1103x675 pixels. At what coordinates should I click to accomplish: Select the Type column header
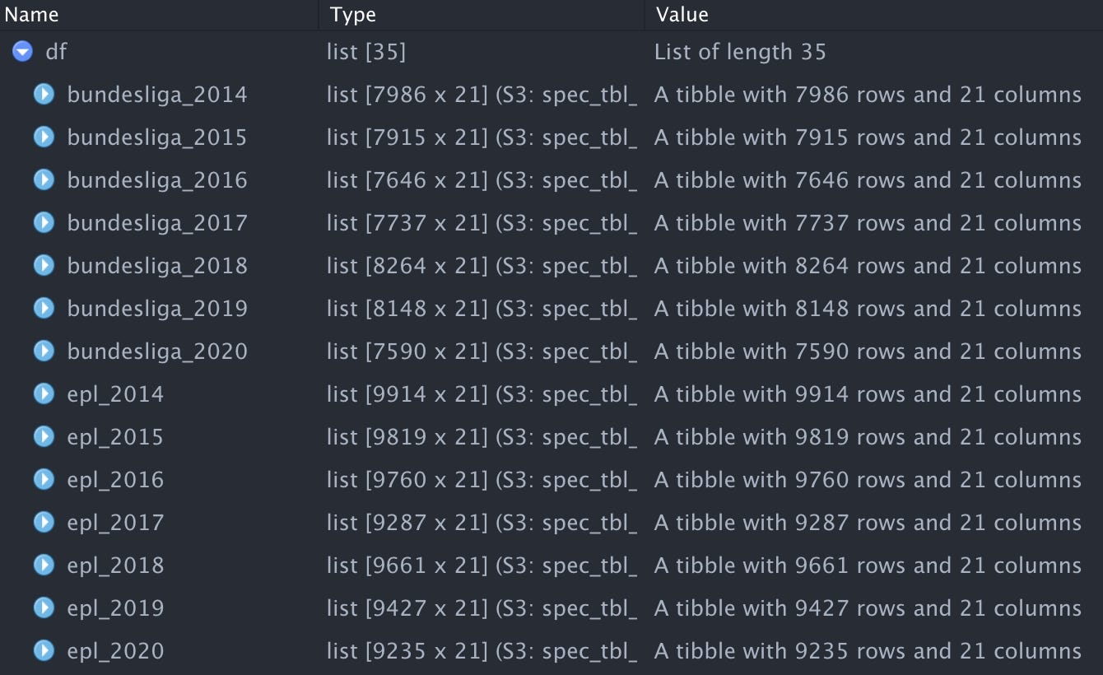[x=351, y=14]
